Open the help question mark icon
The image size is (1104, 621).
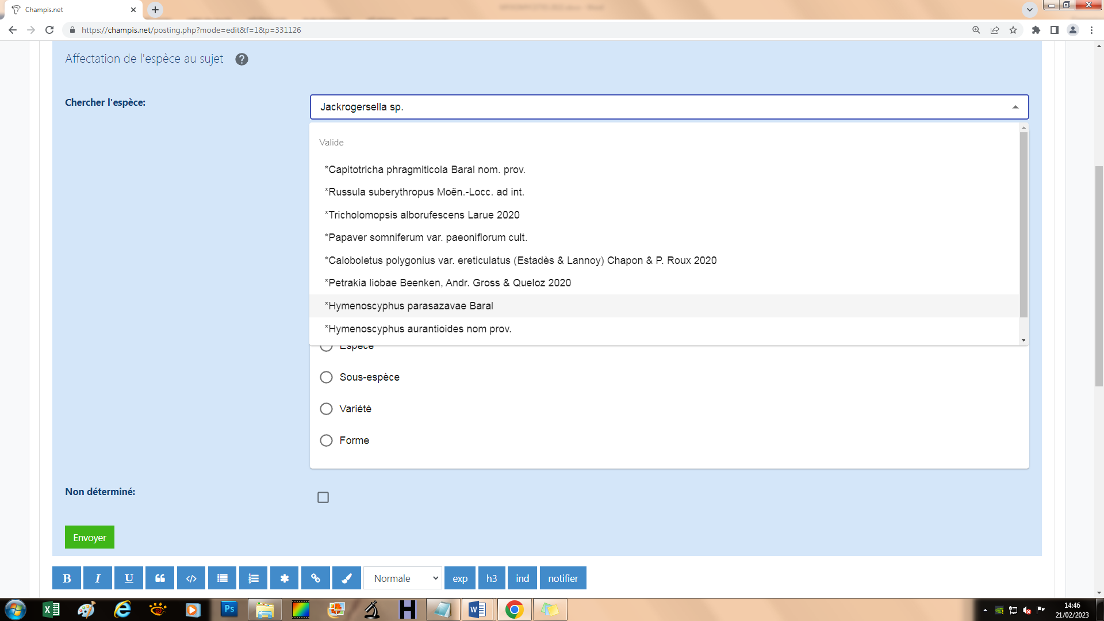pos(241,59)
